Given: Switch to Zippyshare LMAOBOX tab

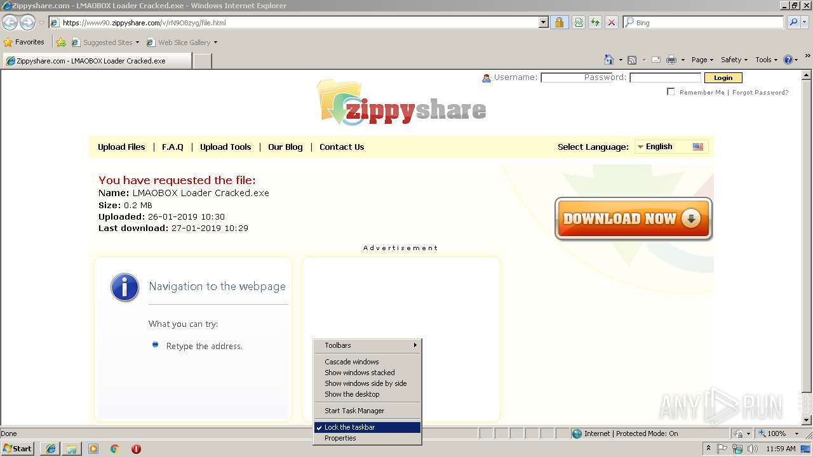Looking at the screenshot, I should (x=96, y=61).
